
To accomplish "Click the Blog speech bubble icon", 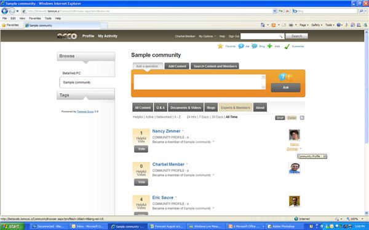I will point(255,46).
